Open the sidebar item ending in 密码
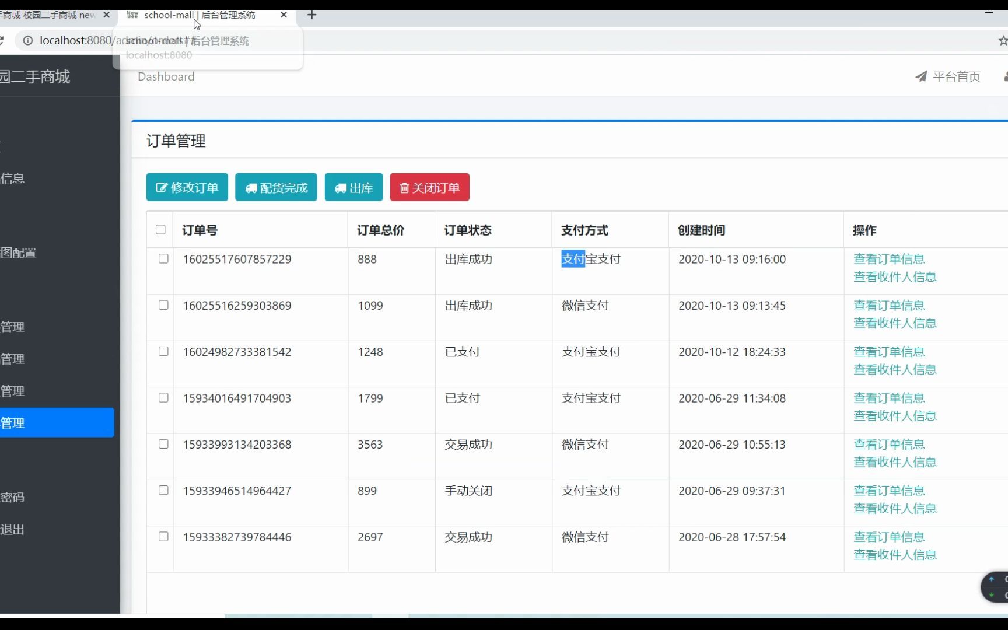1008x630 pixels. coord(13,497)
